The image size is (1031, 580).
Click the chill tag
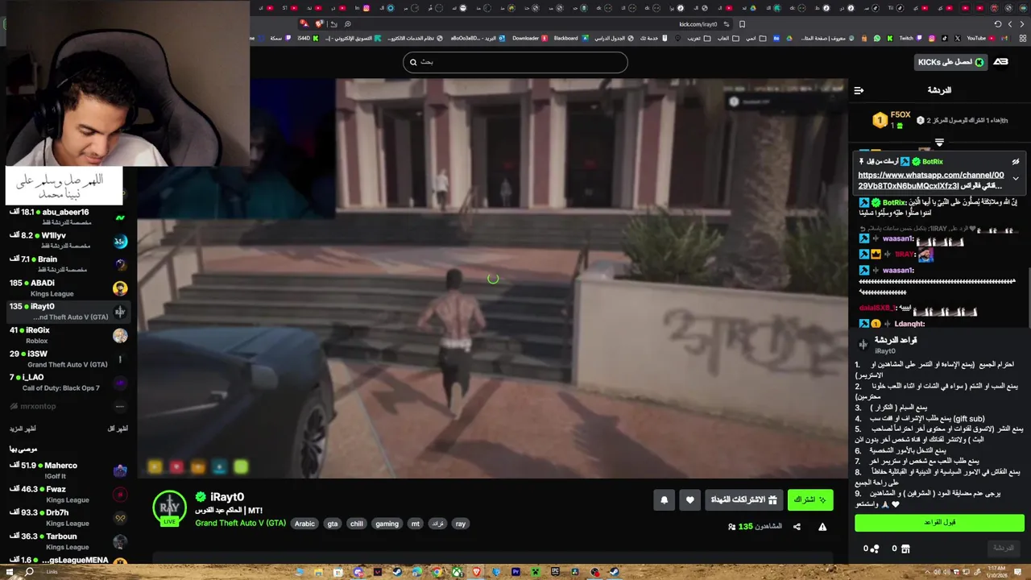pyautogui.click(x=357, y=524)
